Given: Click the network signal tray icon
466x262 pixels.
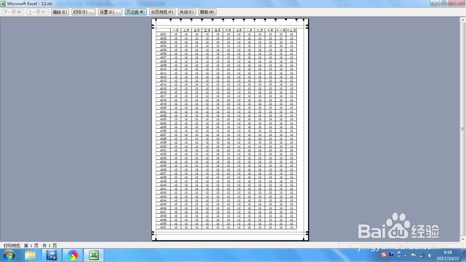Looking at the screenshot, I should 422,255.
